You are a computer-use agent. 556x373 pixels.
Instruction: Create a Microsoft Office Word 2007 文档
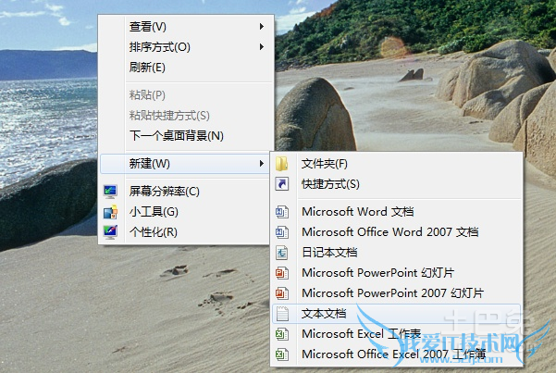pos(397,232)
